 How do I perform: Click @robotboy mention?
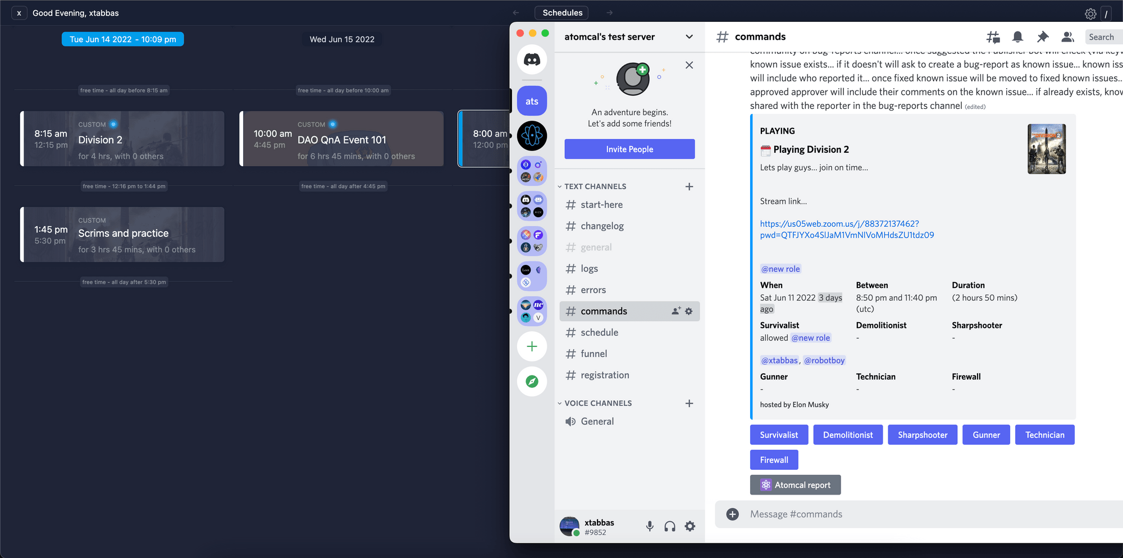[824, 360]
